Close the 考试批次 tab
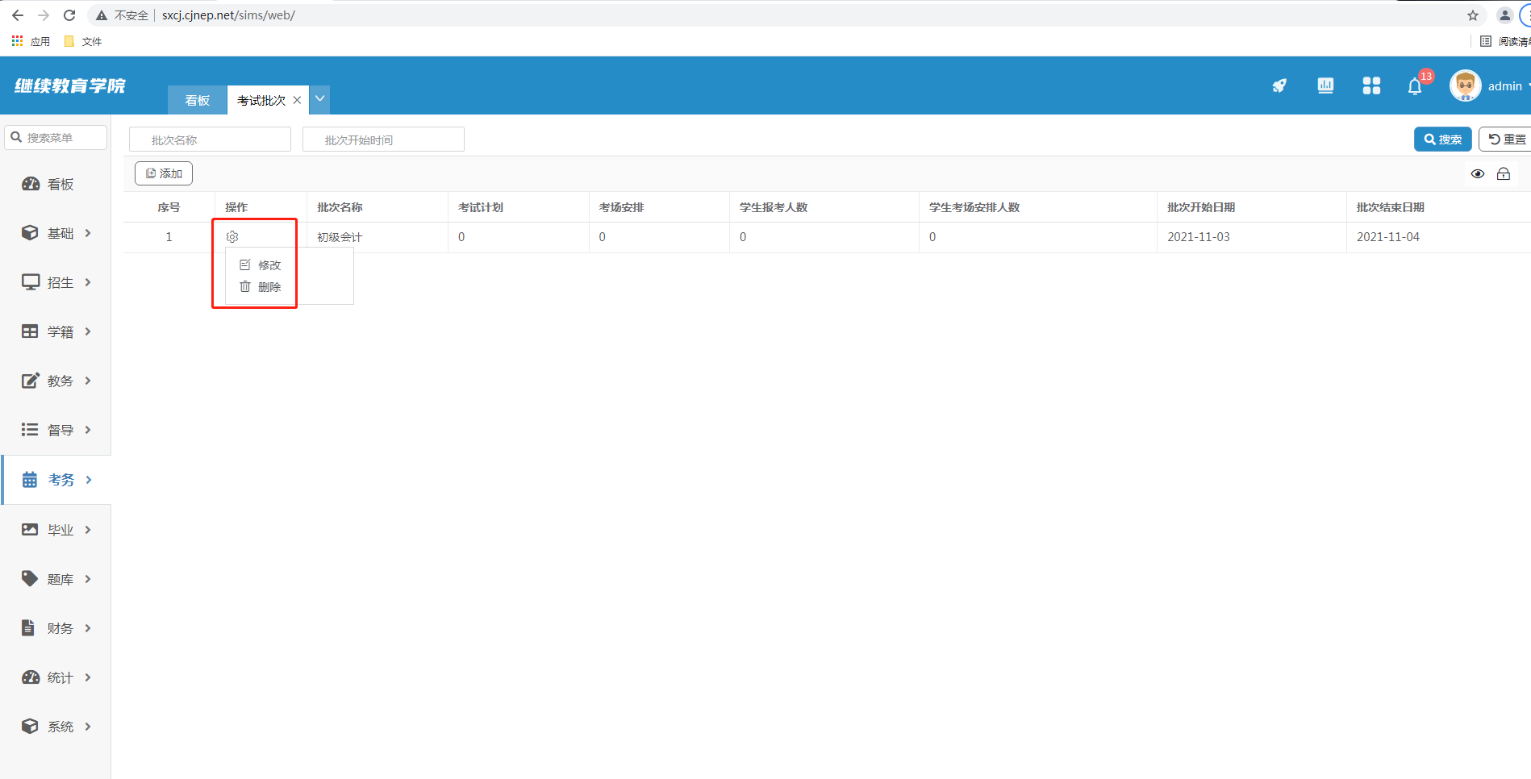1531x779 pixels. click(x=298, y=100)
